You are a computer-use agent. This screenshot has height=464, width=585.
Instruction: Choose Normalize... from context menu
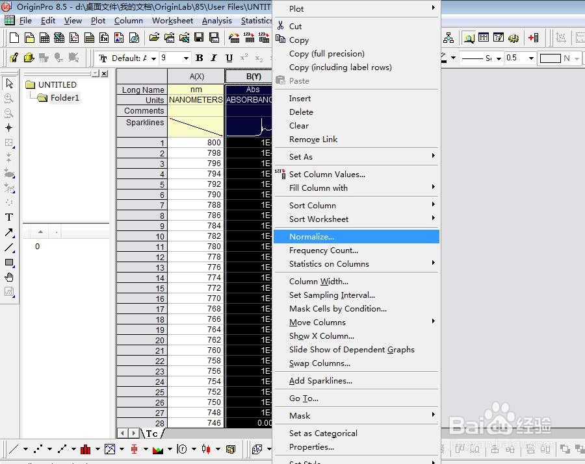[357, 237]
